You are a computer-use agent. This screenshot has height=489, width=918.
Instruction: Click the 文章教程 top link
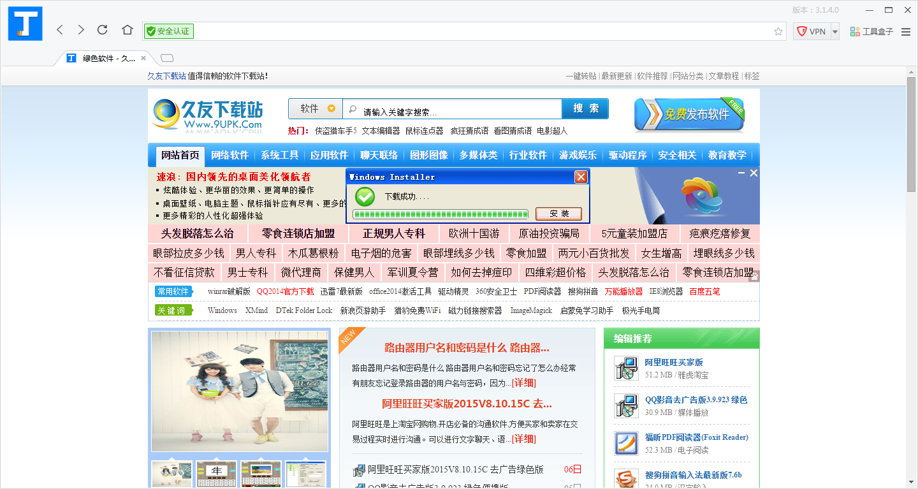click(x=724, y=76)
